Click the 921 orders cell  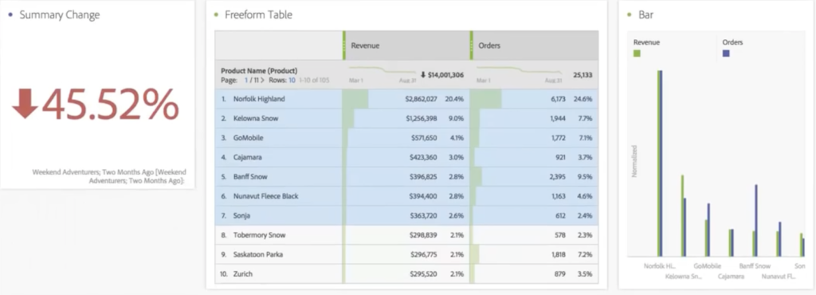[x=560, y=157]
